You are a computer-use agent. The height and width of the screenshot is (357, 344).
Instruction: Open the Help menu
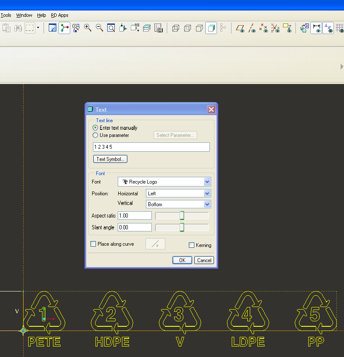(x=42, y=15)
